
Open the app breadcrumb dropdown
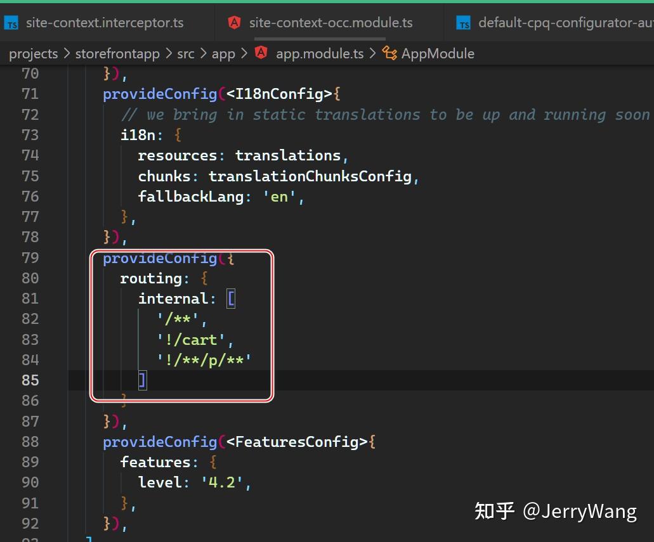coord(223,53)
